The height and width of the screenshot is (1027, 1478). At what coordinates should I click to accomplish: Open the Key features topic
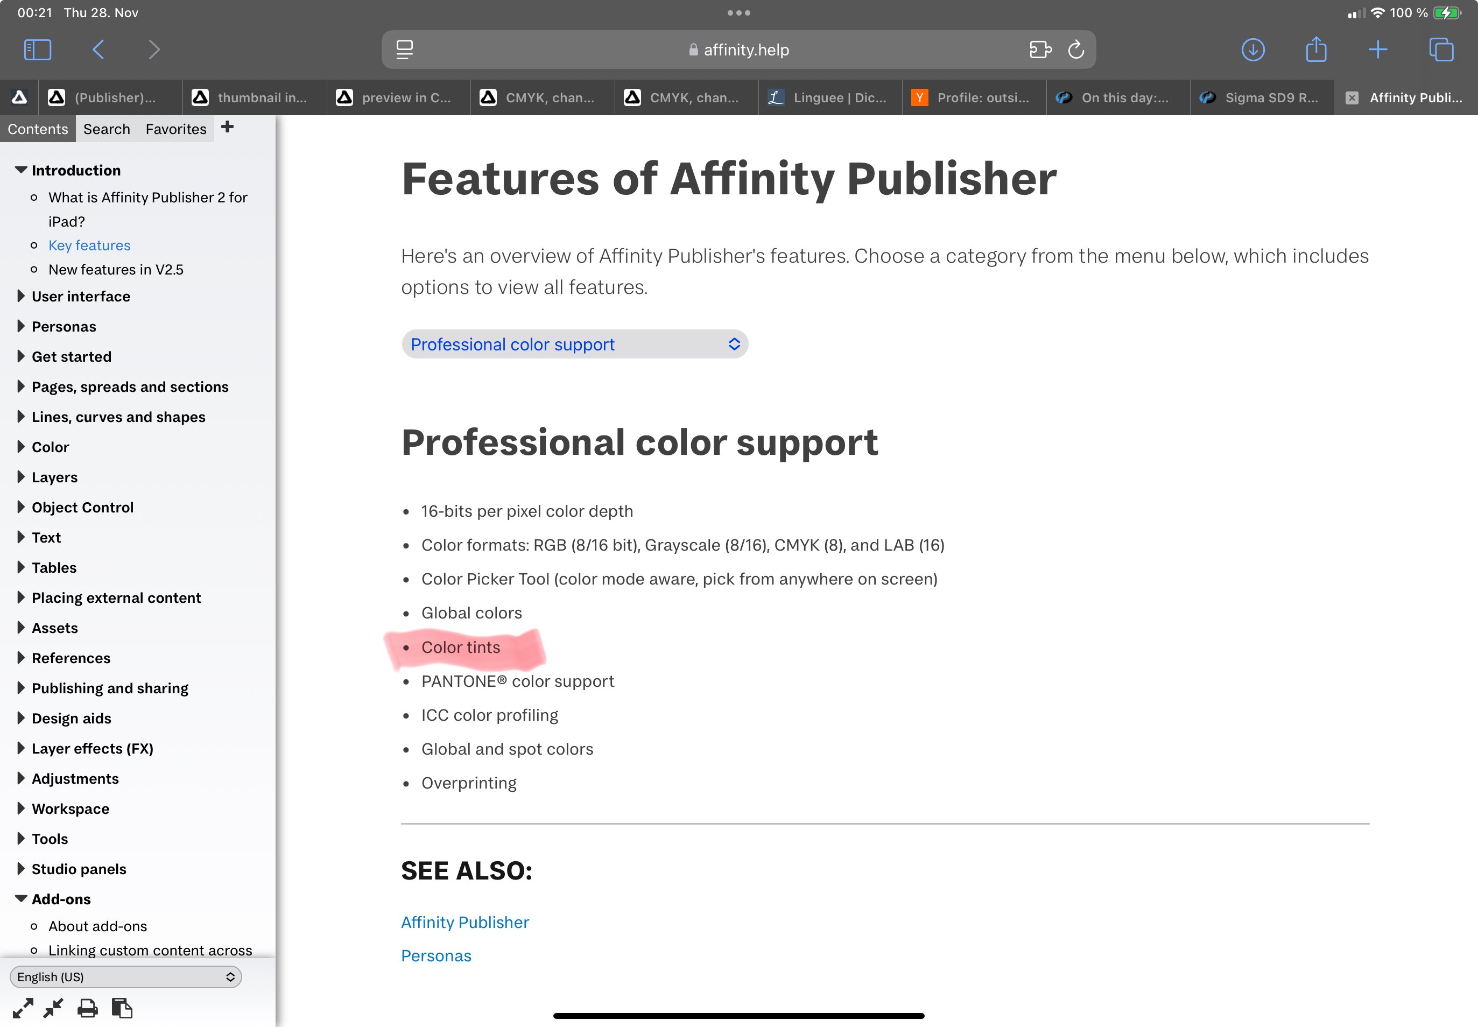coord(89,245)
